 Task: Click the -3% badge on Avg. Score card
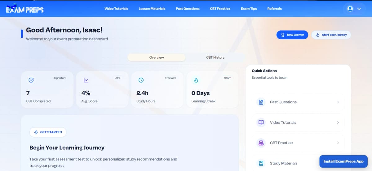click(118, 78)
